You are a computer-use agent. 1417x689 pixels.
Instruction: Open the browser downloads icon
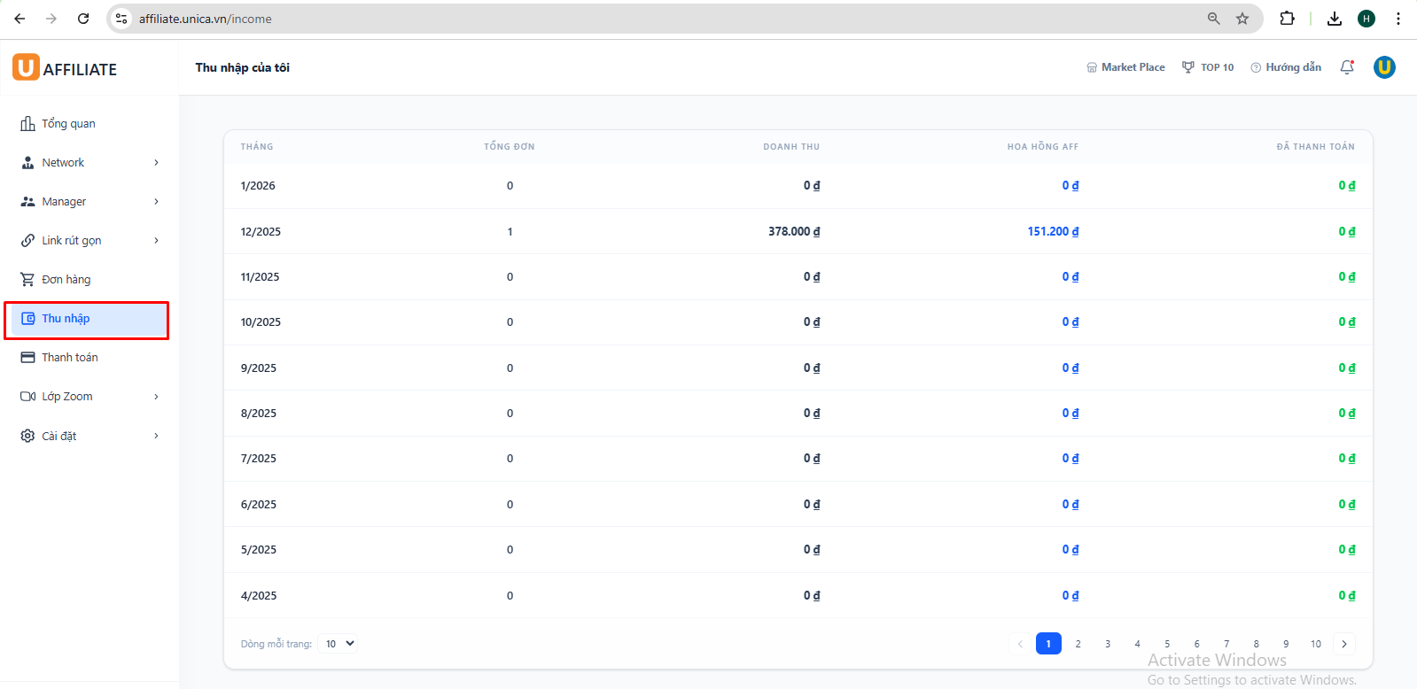[1334, 19]
